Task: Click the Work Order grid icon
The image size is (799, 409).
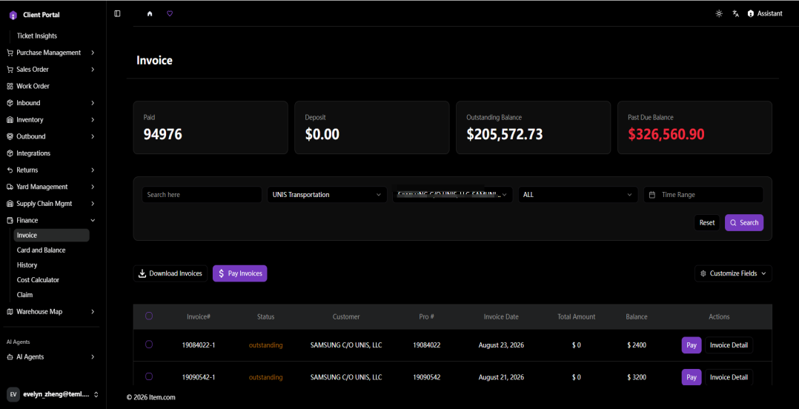Action: coord(10,86)
